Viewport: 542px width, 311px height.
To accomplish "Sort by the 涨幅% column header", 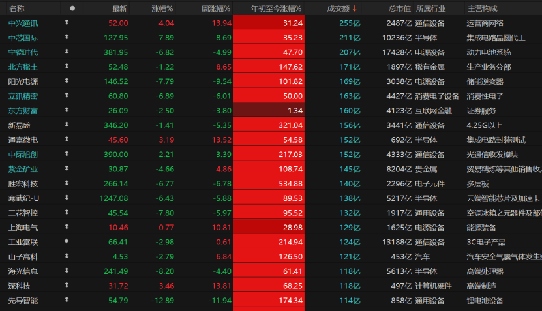I will tap(162, 8).
